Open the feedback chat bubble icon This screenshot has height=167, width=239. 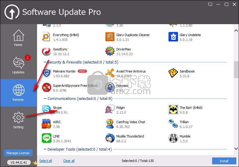(x=210, y=4)
